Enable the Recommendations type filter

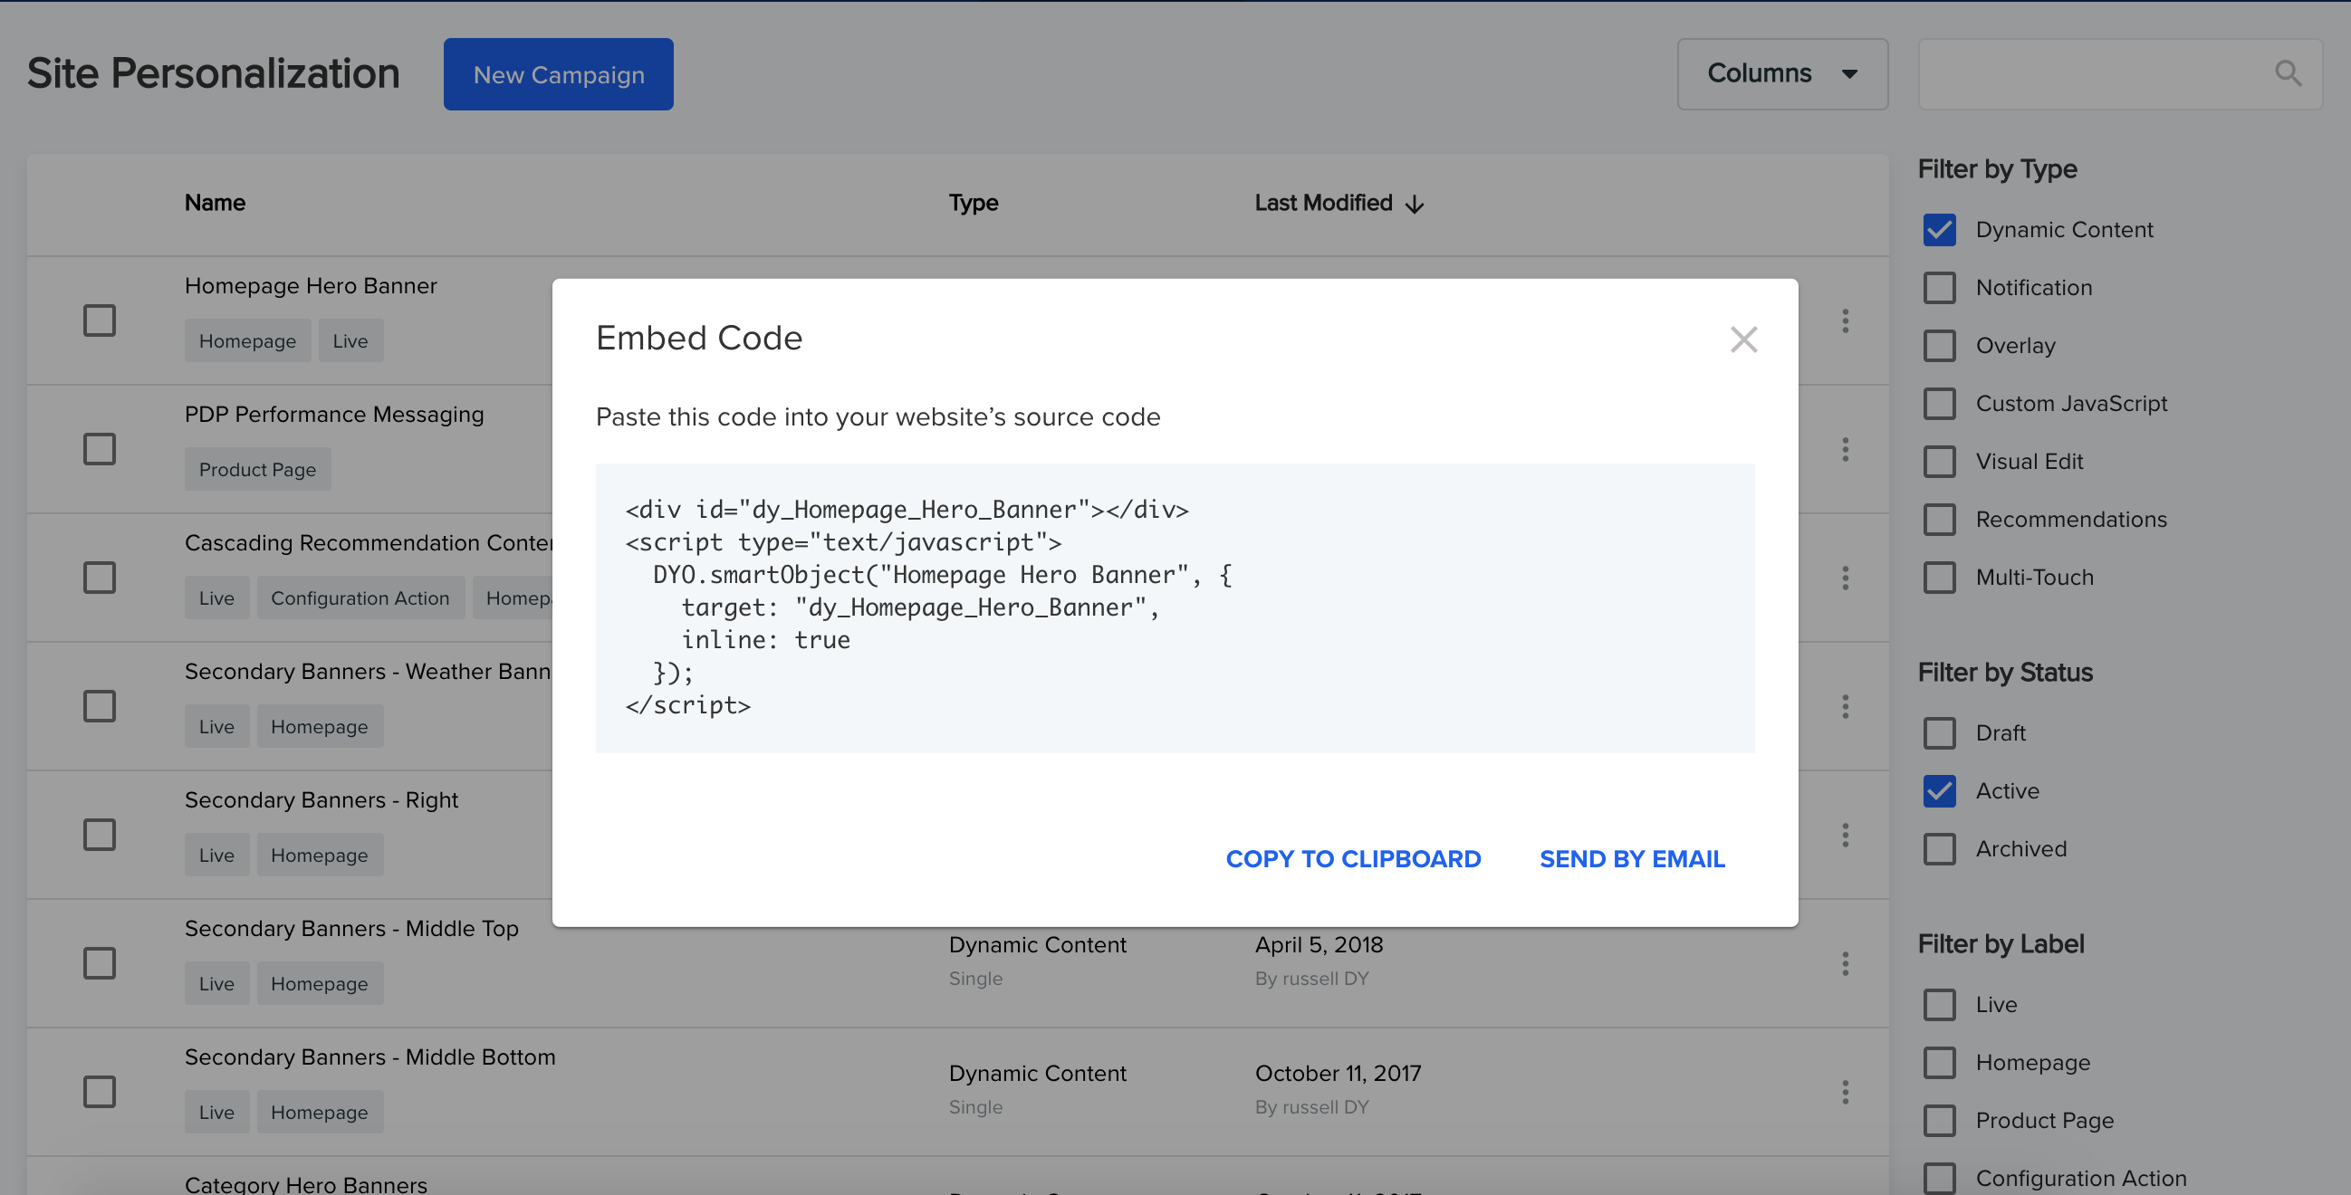(1939, 519)
